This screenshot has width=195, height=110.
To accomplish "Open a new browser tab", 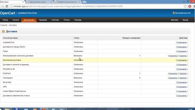I will point(84,2).
